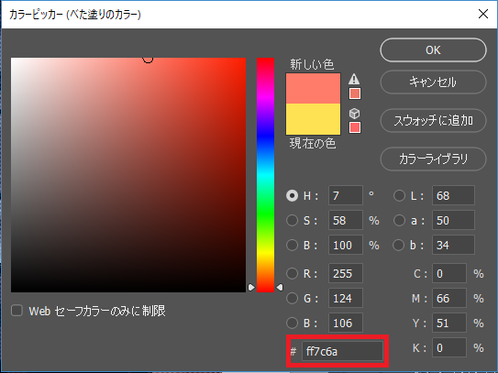Open the カラーライブラリ button
The image size is (498, 373).
[x=433, y=159]
